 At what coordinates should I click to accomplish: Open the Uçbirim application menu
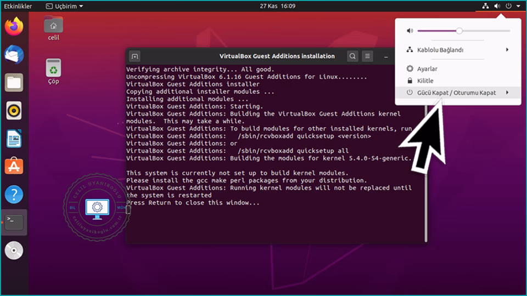click(64, 6)
